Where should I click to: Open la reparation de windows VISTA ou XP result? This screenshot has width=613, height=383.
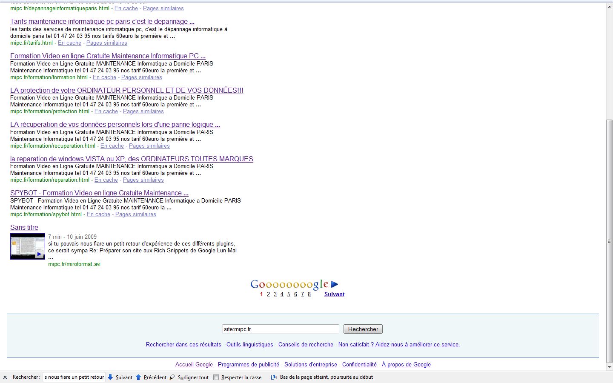132,159
